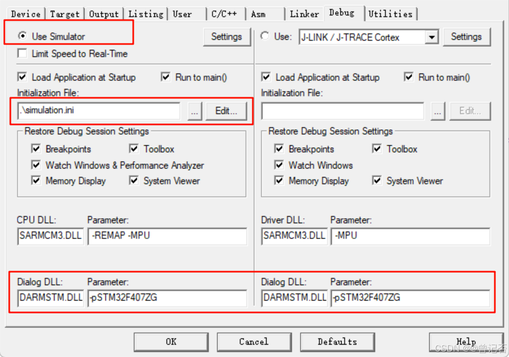
Task: Switch to the Target tab
Action: point(65,14)
